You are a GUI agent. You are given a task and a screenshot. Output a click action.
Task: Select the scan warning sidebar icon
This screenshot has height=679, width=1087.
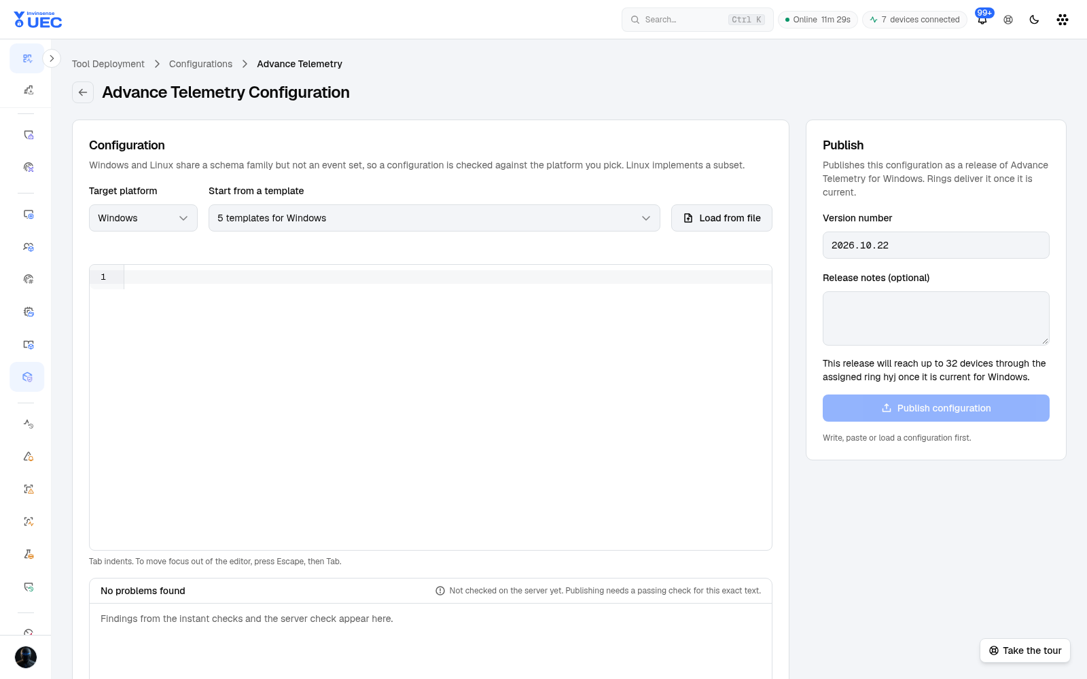click(x=29, y=489)
